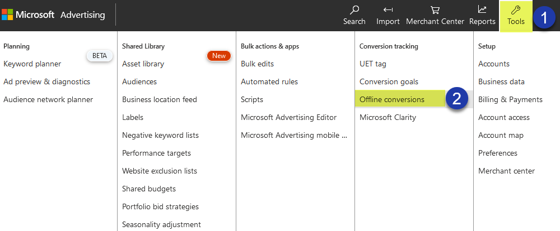Image resolution: width=560 pixels, height=231 pixels.
Task: Open Bulk edits
Action: (x=257, y=64)
